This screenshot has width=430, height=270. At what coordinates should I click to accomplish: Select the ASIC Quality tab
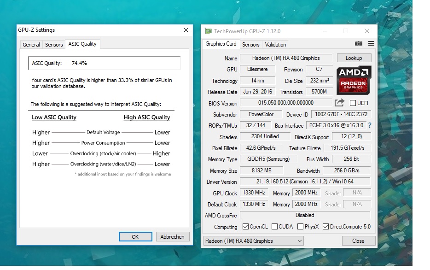click(x=82, y=44)
